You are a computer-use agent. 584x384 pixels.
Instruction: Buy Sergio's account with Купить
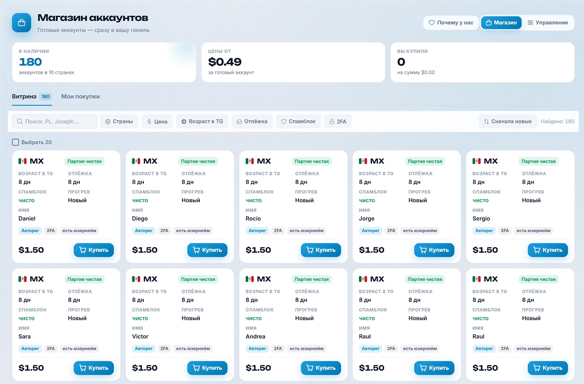(x=548, y=250)
